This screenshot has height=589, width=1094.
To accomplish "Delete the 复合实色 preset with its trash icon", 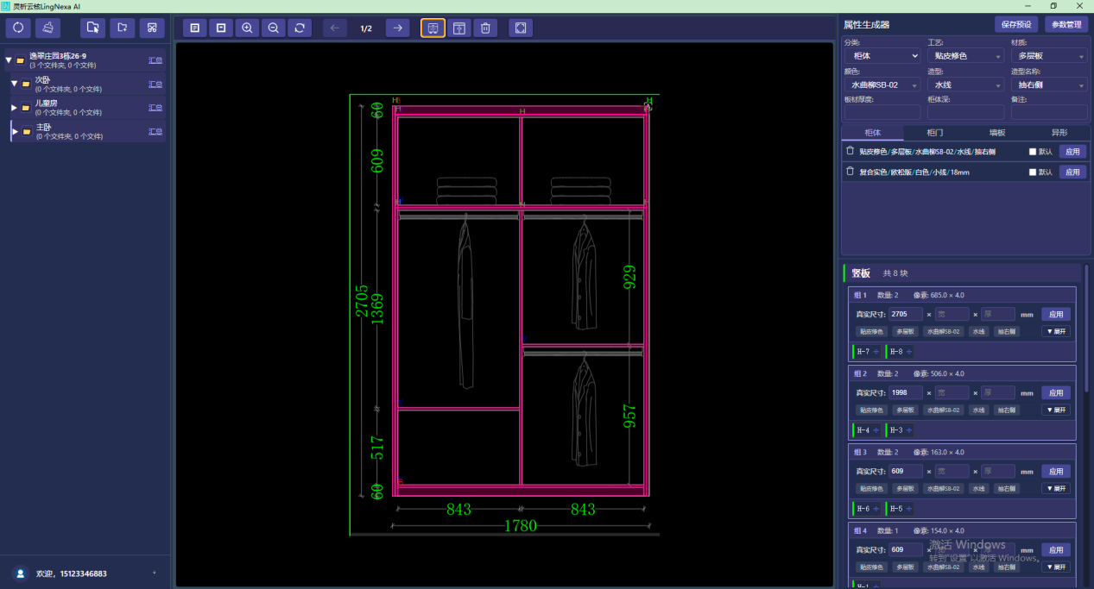I will pyautogui.click(x=850, y=171).
